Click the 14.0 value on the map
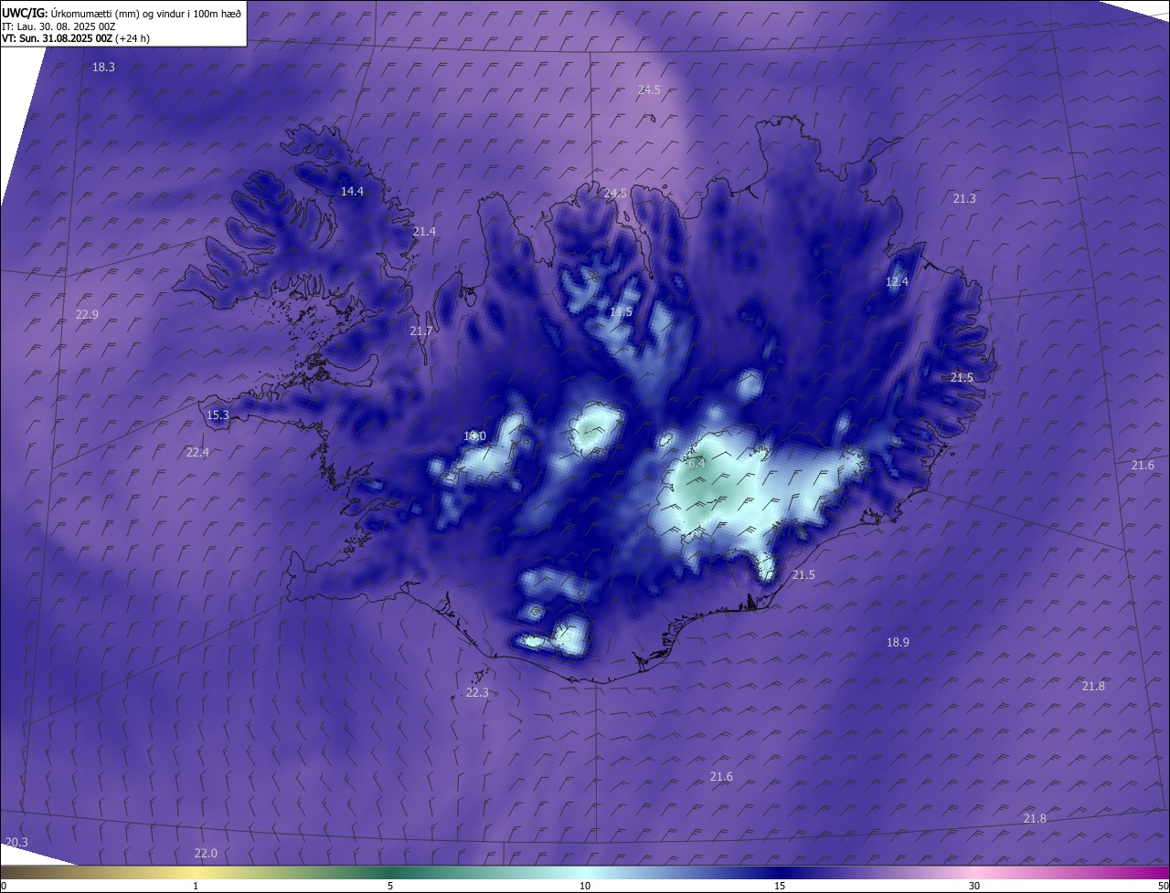The height and width of the screenshot is (893, 1170). point(474,437)
